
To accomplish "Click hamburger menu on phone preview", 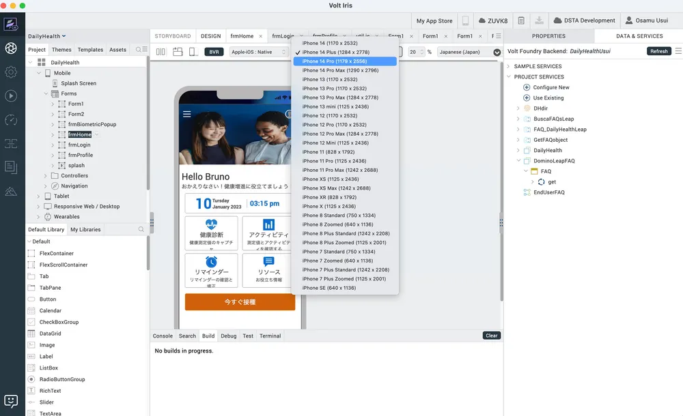I will (187, 114).
